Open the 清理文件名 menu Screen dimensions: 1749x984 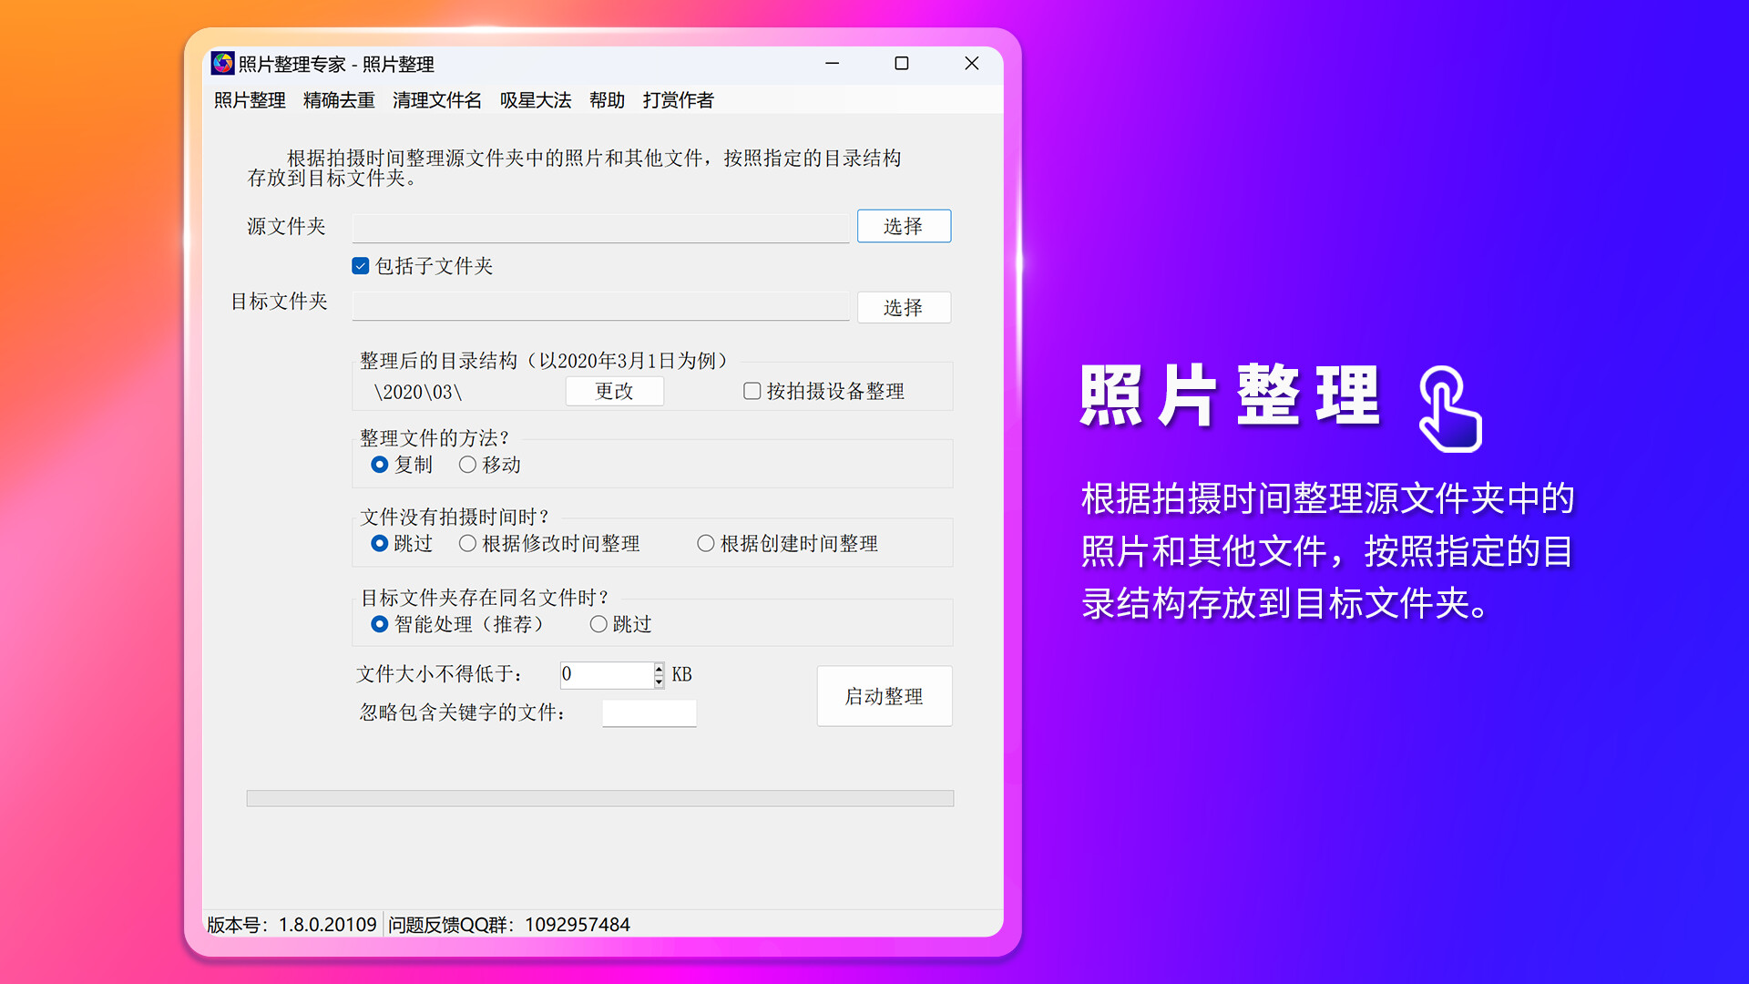[436, 100]
